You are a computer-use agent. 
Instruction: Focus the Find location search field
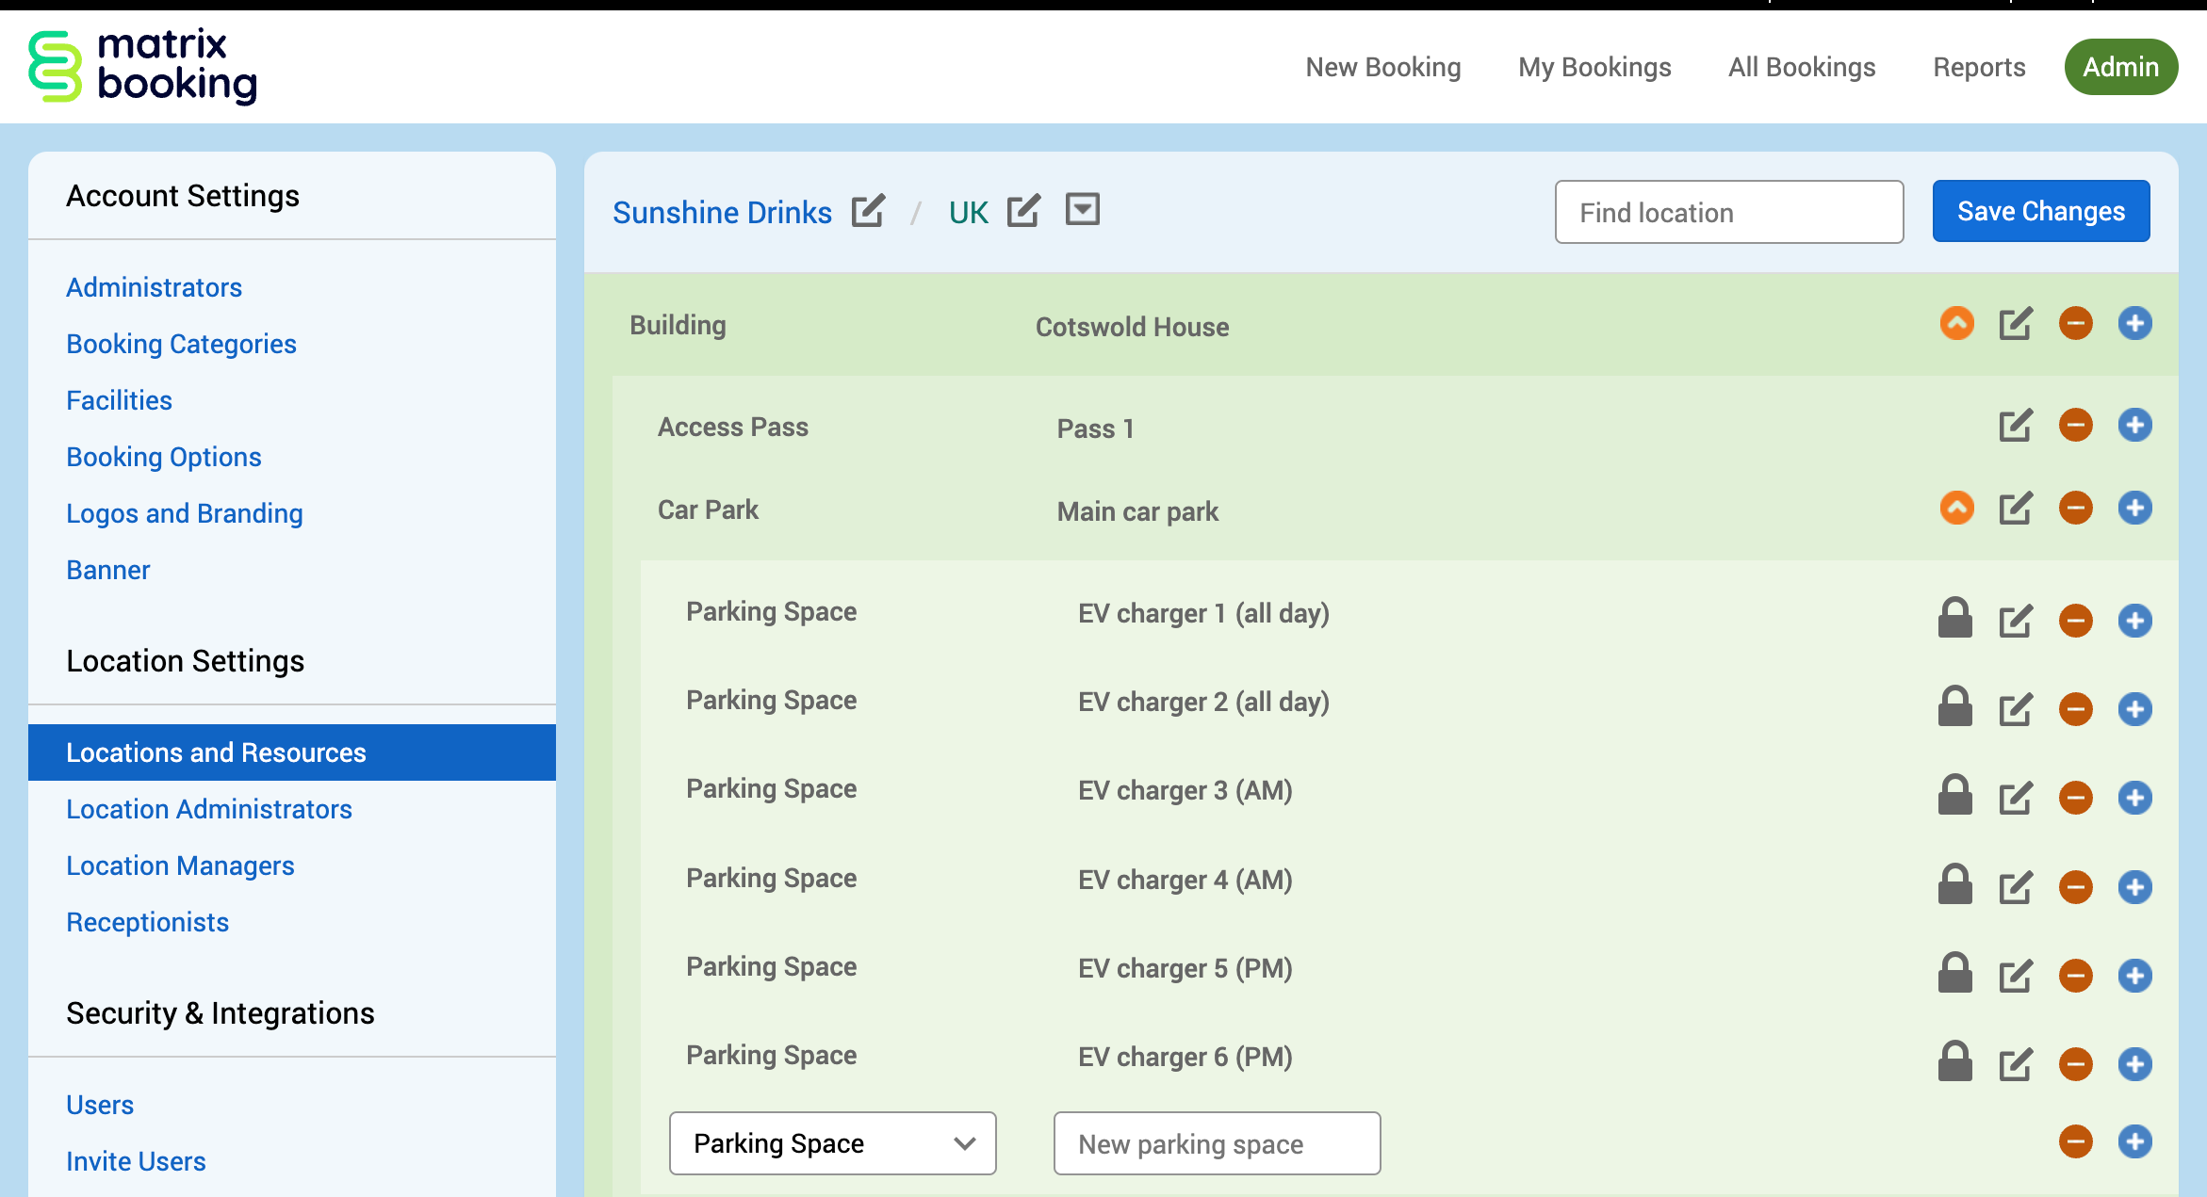(x=1728, y=212)
